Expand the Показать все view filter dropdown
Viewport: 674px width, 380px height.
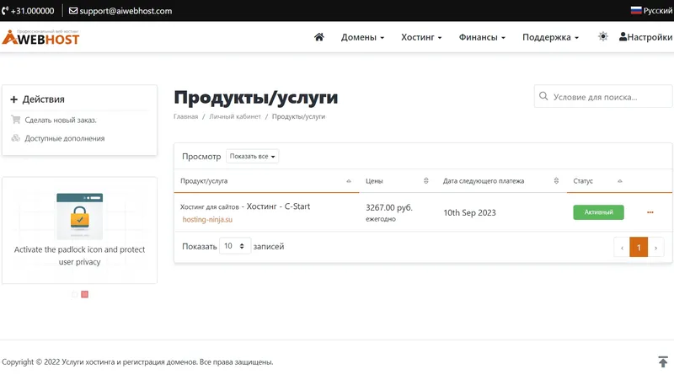click(x=252, y=156)
